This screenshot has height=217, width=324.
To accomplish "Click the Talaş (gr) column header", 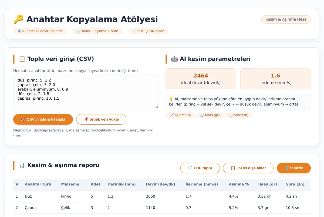I will pos(267,184).
